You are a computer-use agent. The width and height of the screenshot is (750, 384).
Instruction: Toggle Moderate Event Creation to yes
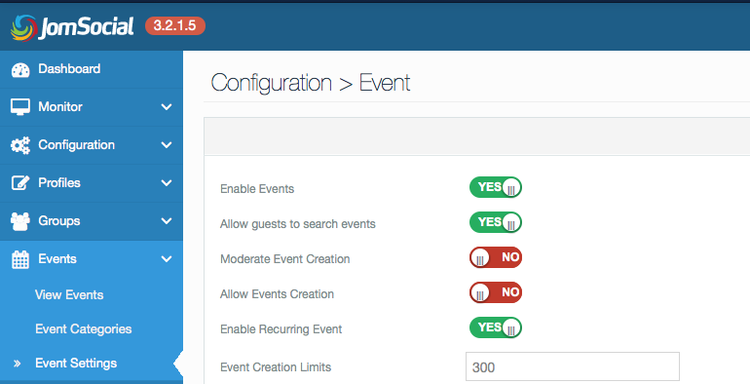tap(496, 257)
